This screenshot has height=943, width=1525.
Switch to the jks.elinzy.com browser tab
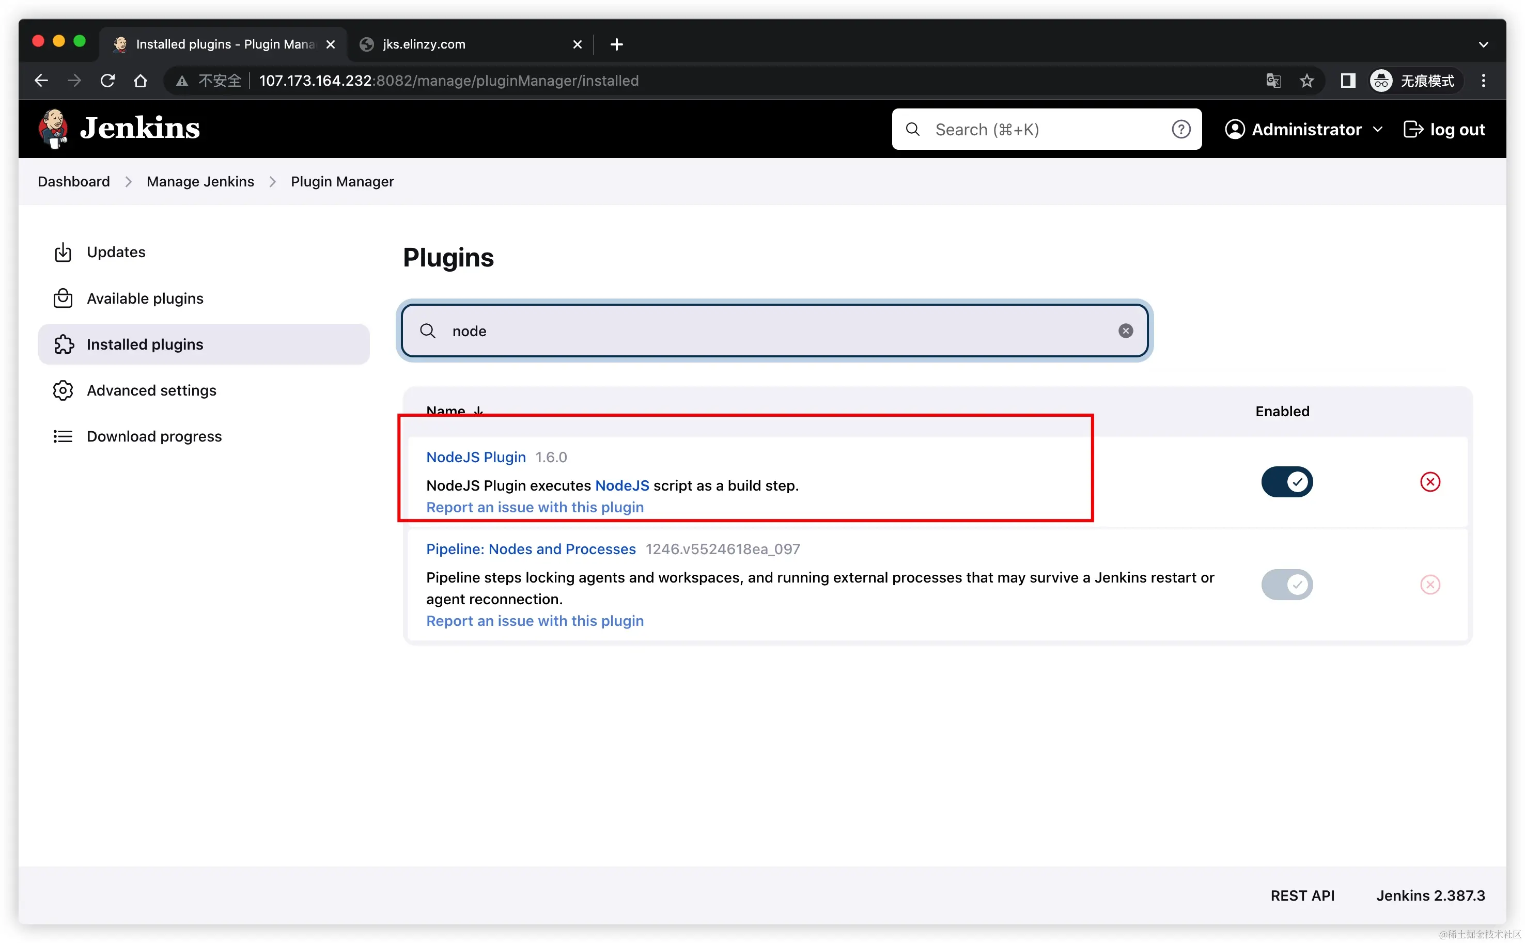point(471,44)
